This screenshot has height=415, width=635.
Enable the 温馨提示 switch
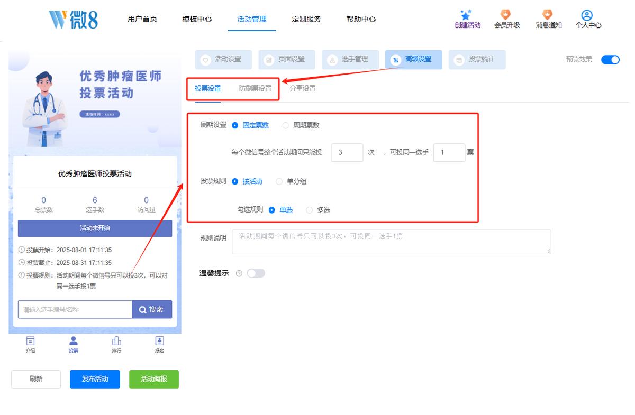click(256, 273)
